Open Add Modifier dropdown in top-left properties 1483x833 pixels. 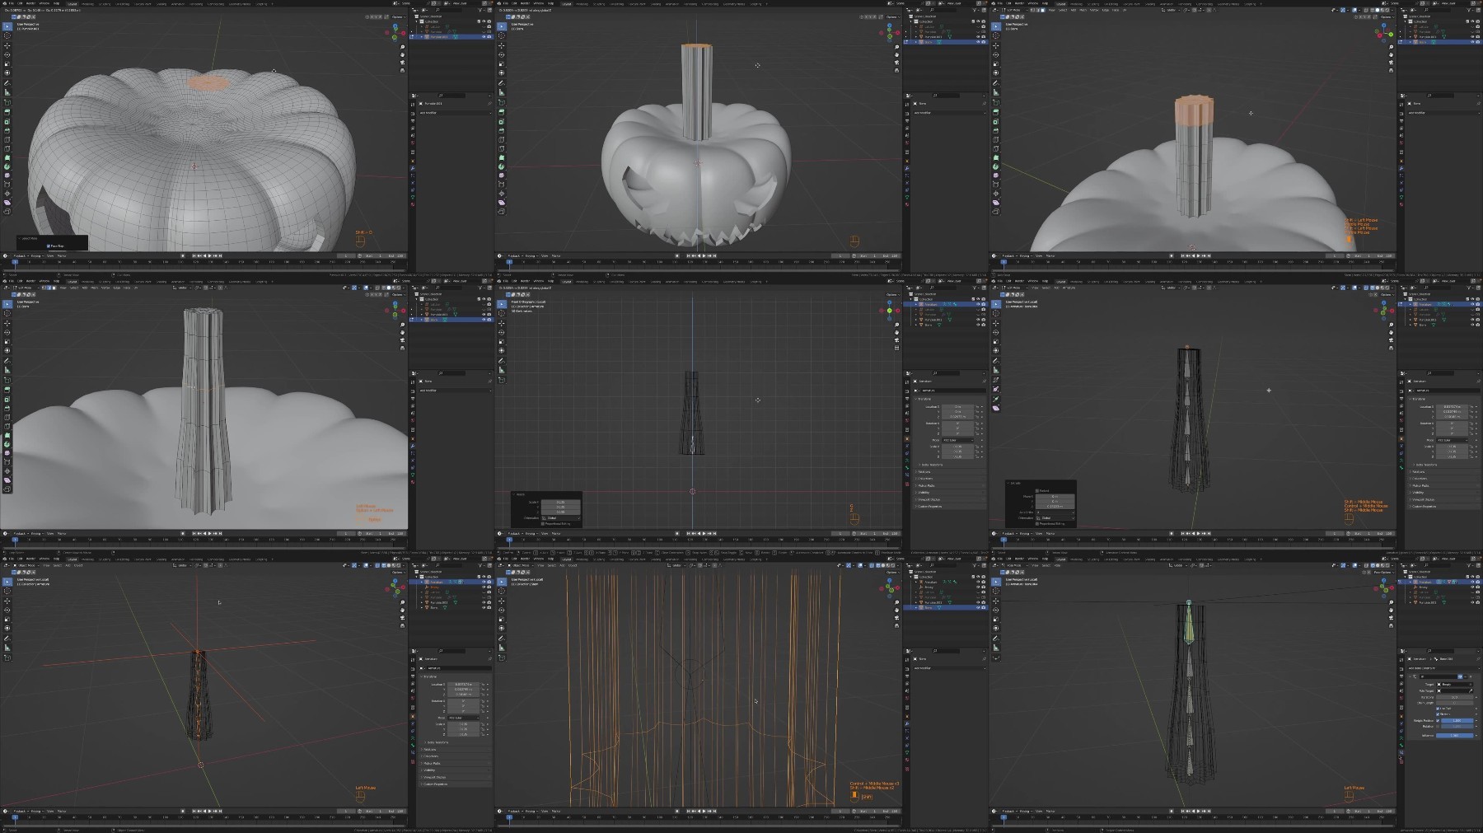tap(456, 113)
